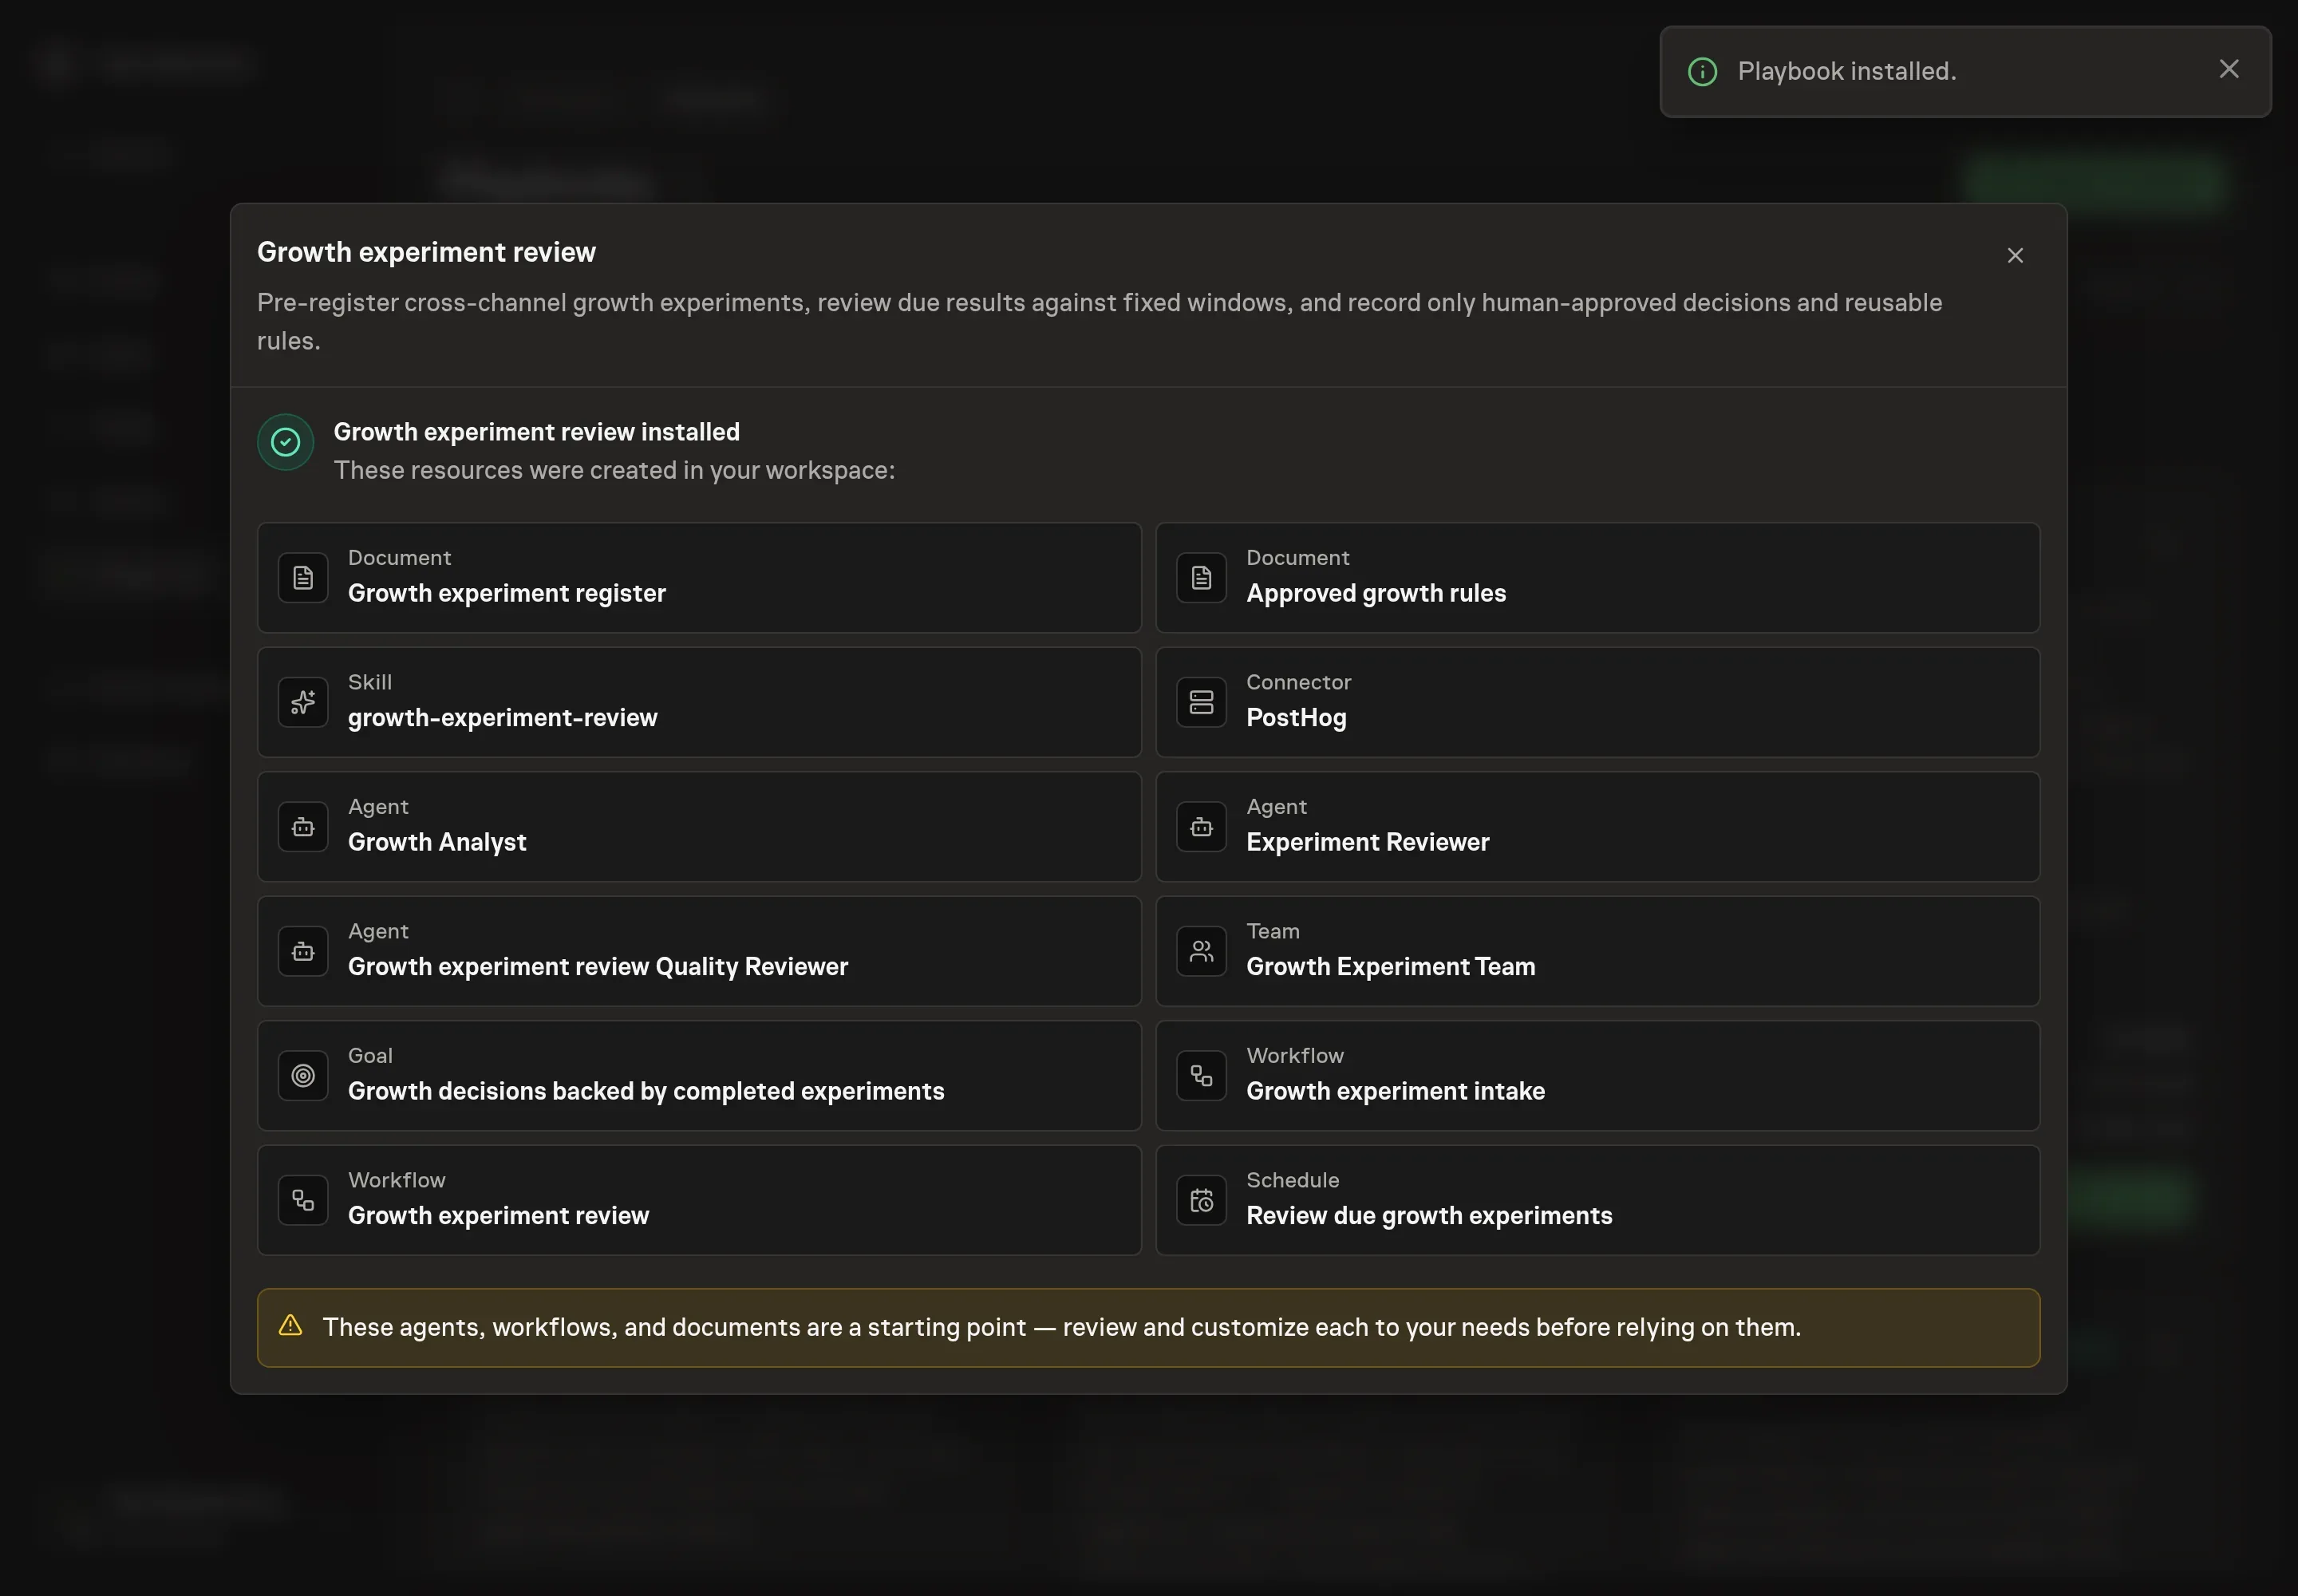Open the PostHog connector

tap(1597, 702)
